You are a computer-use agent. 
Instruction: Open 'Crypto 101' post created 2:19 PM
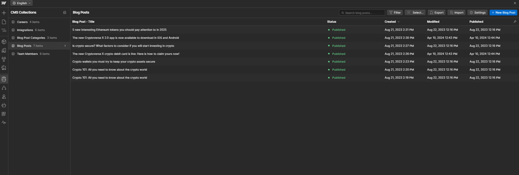click(110, 78)
